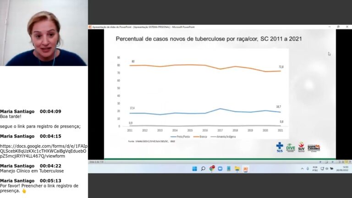Click the slide counter in the status bar
This screenshot has height=198, width=352.
(x=97, y=162)
